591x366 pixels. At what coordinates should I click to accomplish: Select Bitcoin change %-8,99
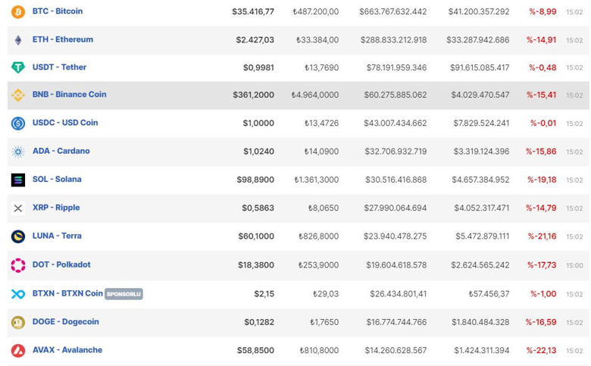[543, 11]
